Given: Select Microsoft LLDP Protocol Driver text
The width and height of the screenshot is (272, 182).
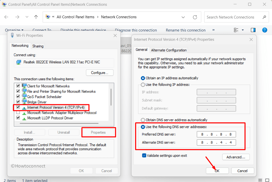Looking at the screenshot, I should point(50,118).
